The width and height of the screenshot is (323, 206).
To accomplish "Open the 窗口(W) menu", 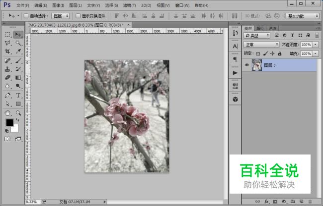I will click(182, 5).
